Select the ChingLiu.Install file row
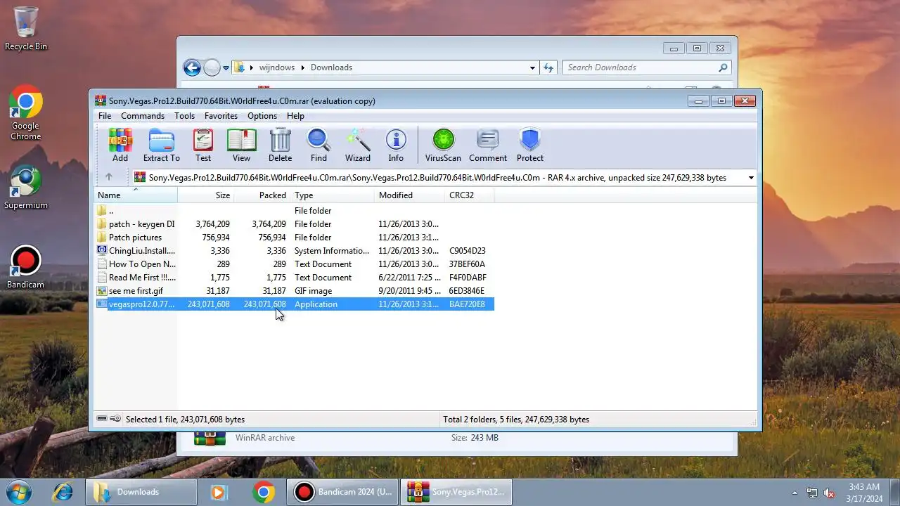The width and height of the screenshot is (900, 506). coord(294,251)
